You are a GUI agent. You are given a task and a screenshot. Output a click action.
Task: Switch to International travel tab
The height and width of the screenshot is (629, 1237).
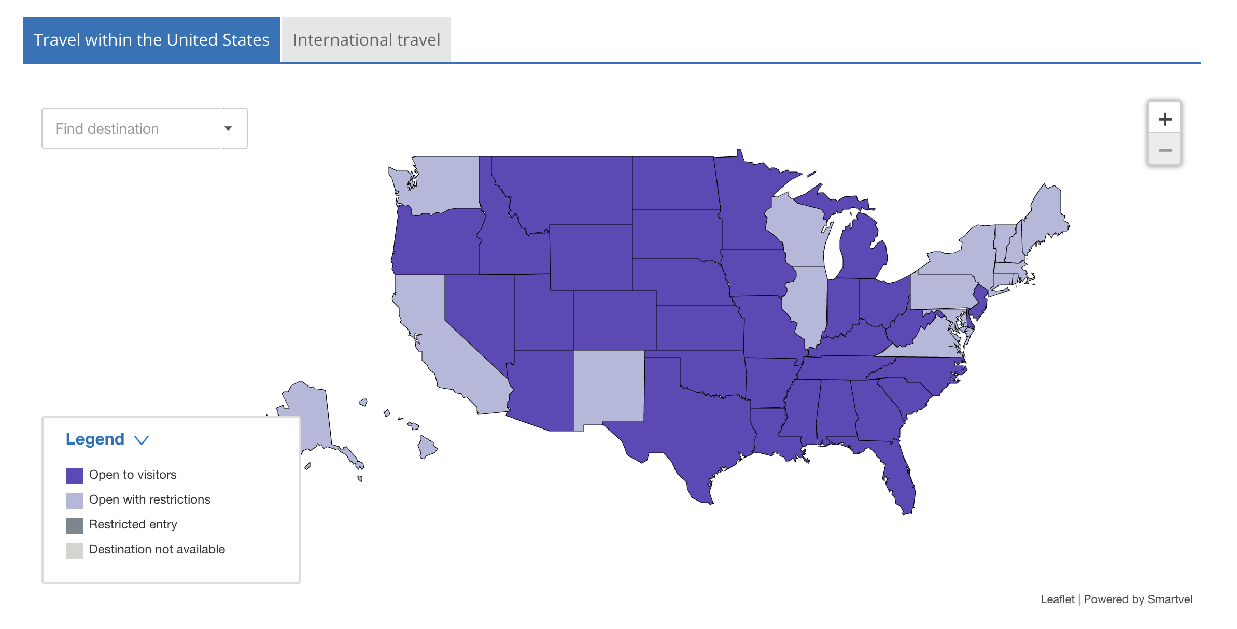coord(367,40)
